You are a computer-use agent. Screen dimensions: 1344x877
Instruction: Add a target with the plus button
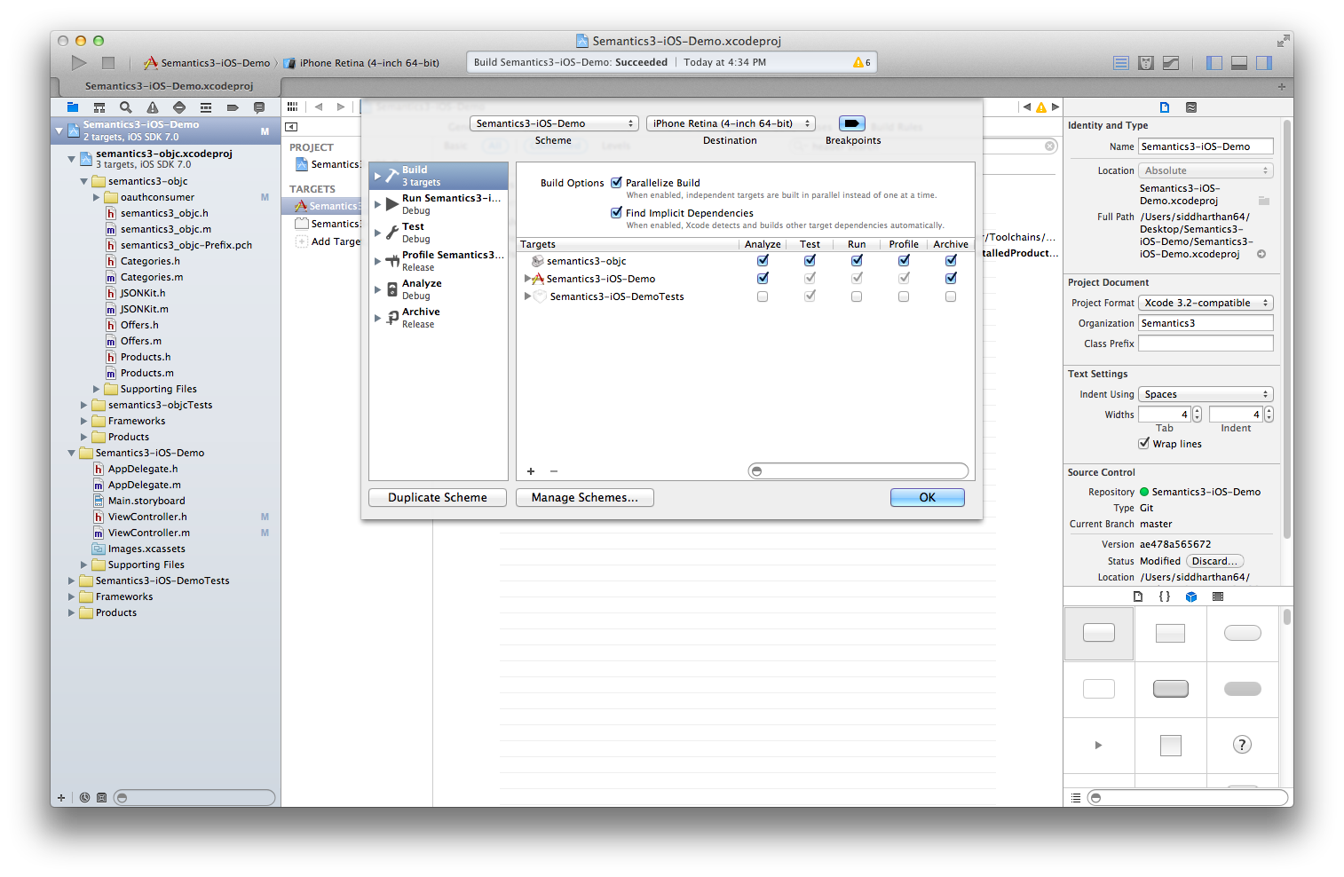[531, 471]
